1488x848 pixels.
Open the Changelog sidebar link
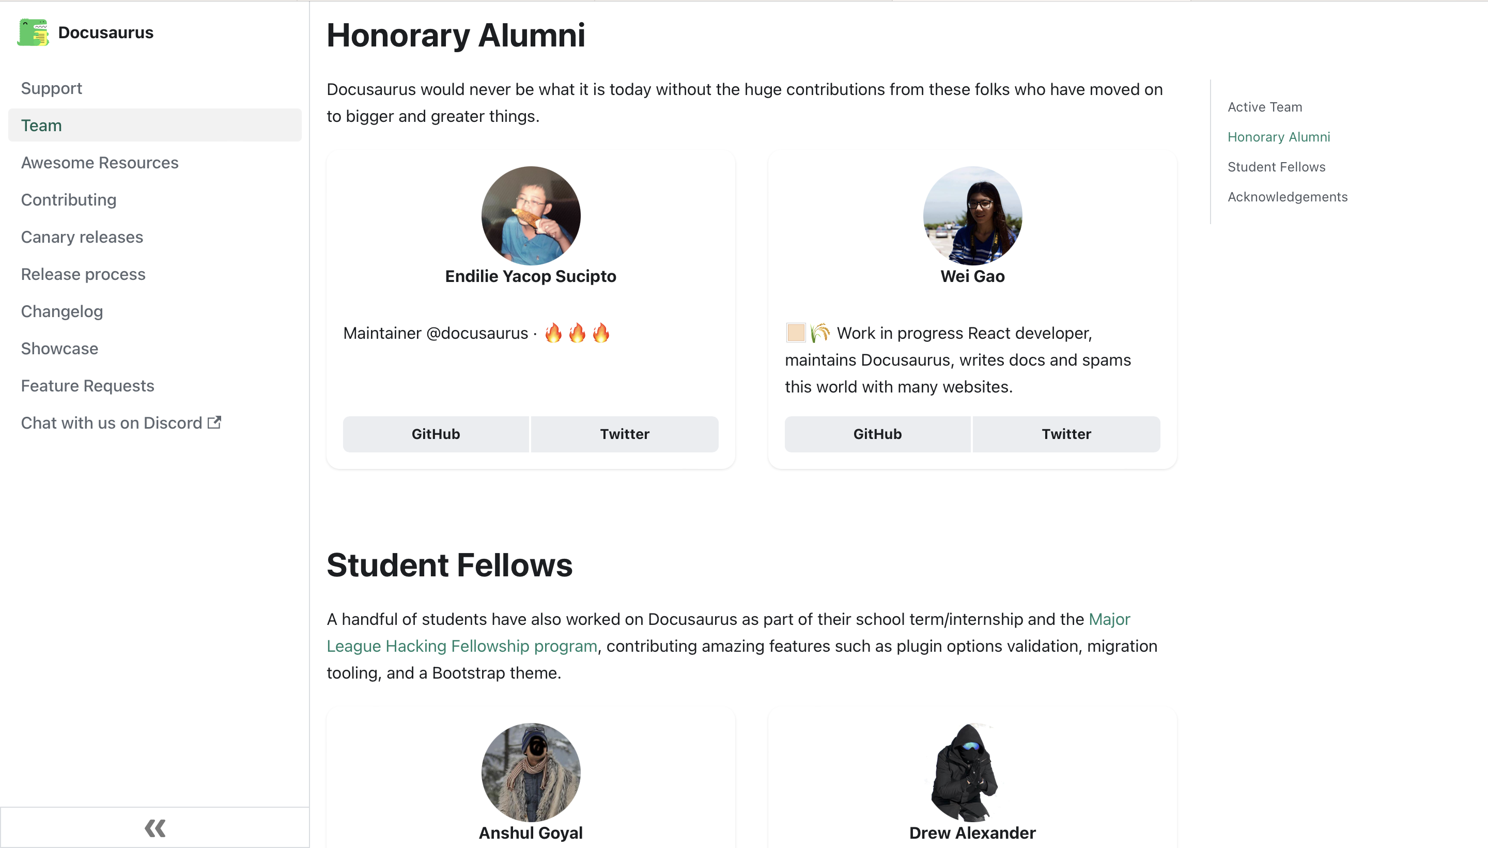[62, 311]
